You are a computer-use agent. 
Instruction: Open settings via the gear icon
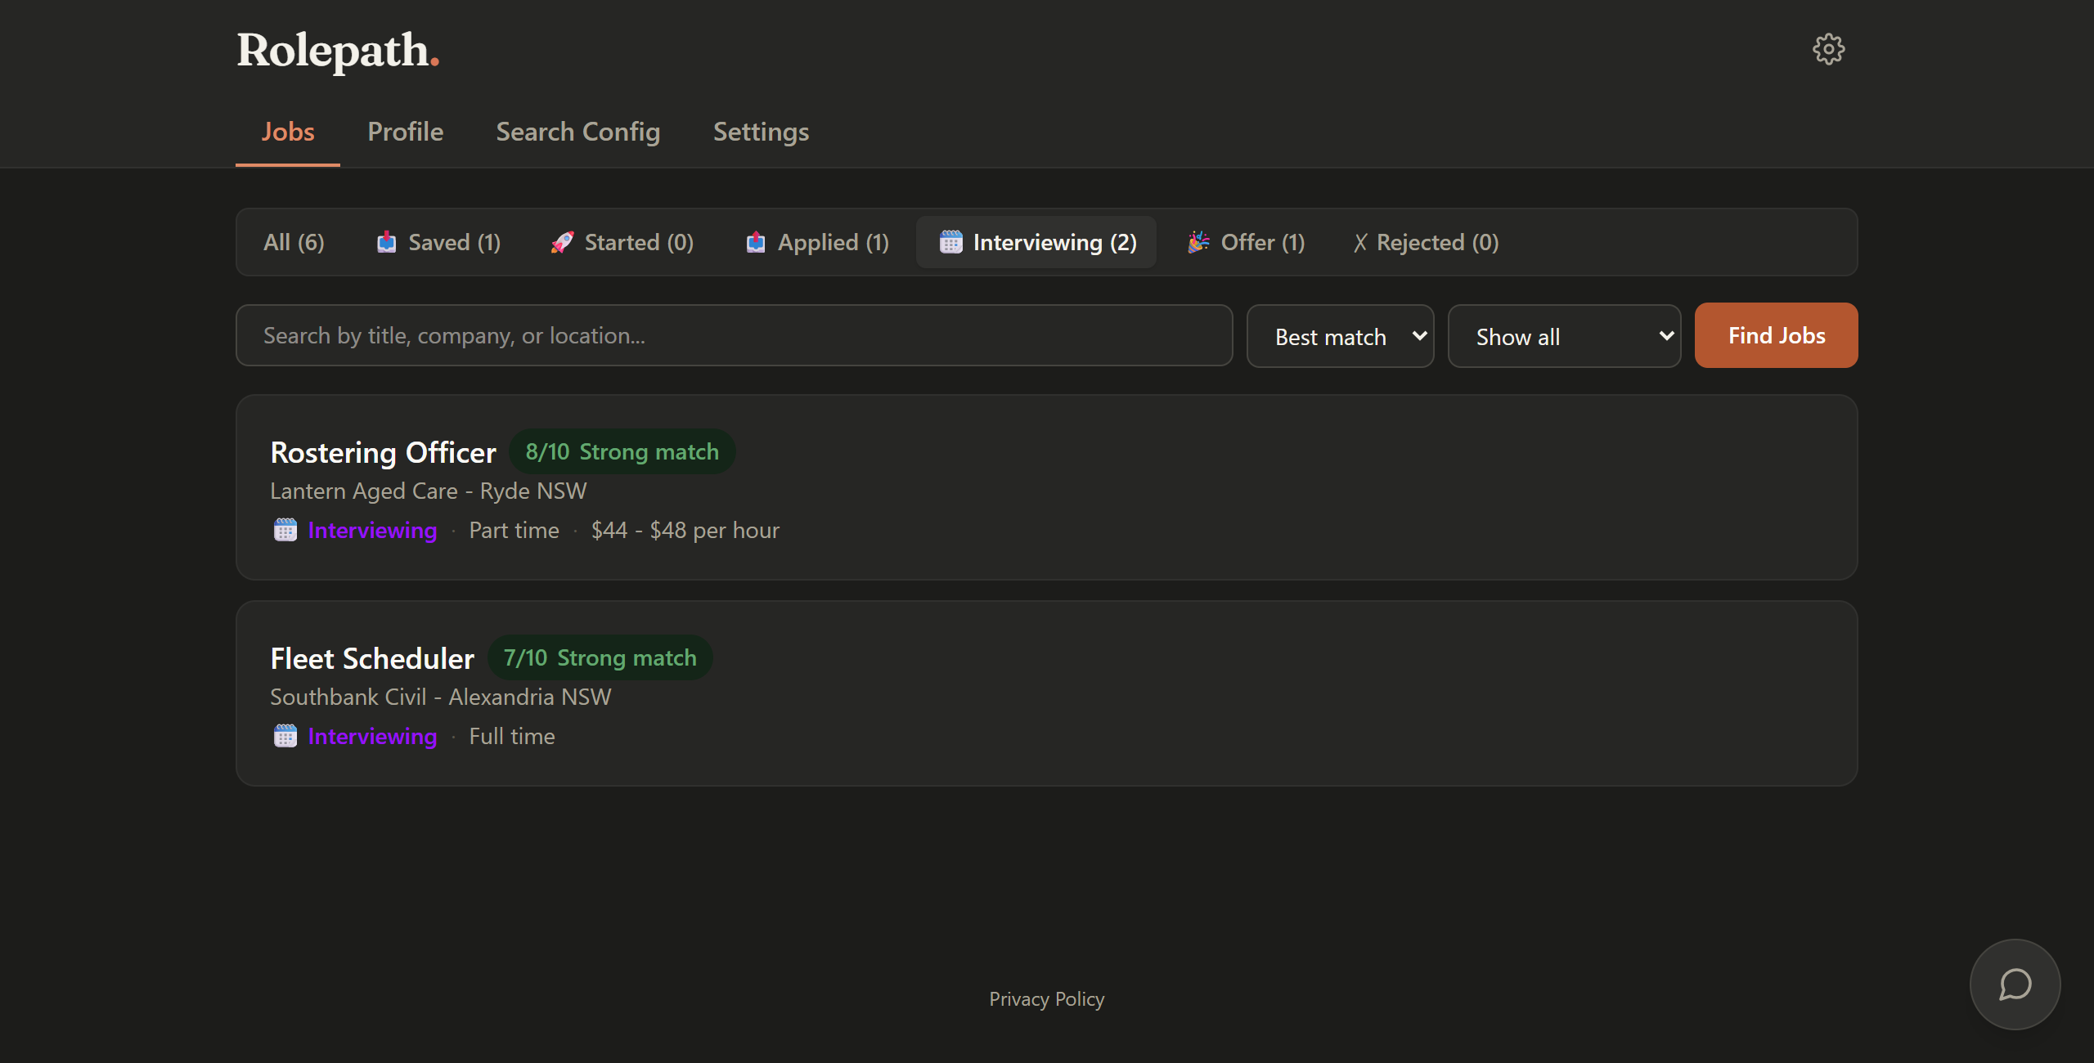click(1828, 49)
